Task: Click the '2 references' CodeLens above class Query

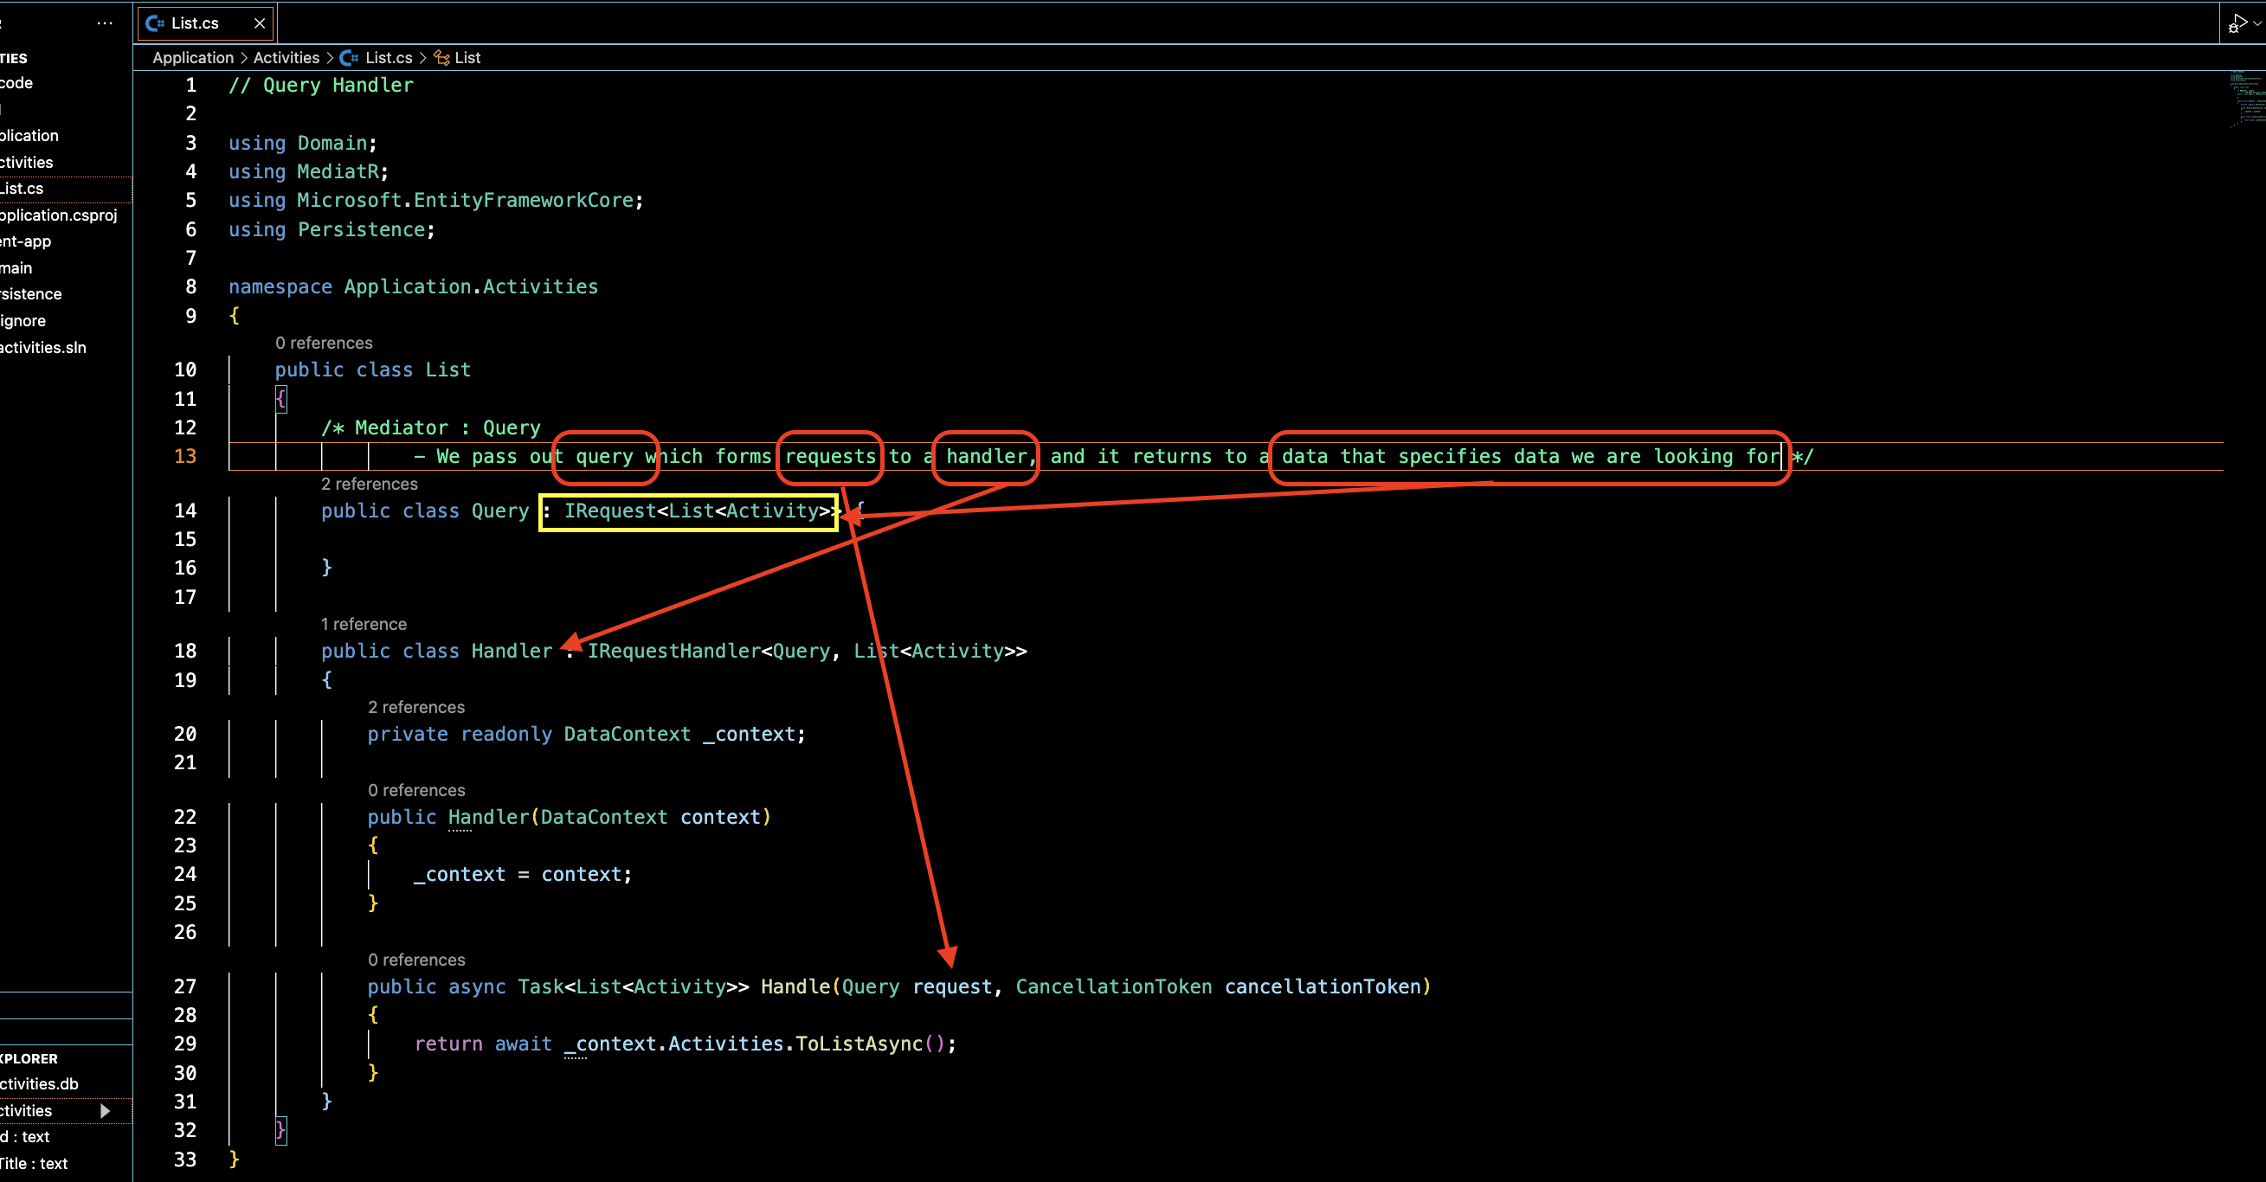Action: coord(370,484)
